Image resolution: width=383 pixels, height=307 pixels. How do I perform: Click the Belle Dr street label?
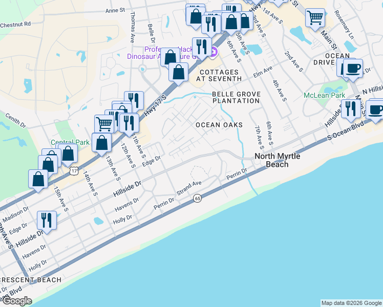click(x=152, y=33)
